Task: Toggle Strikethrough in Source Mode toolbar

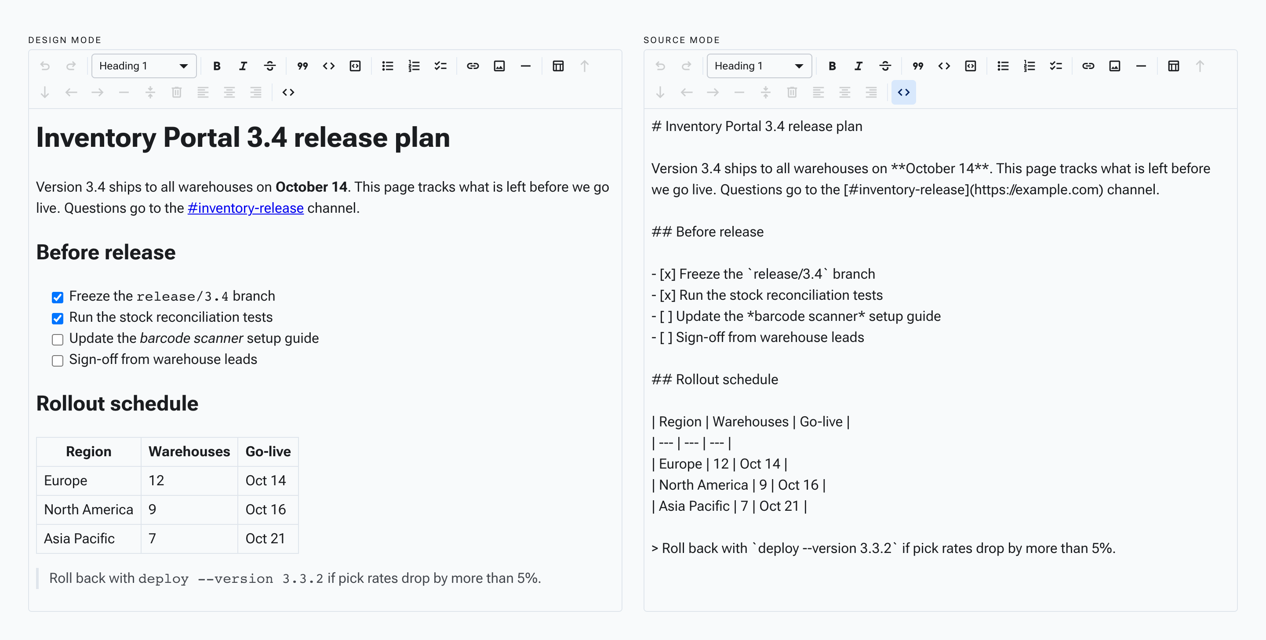Action: point(885,66)
